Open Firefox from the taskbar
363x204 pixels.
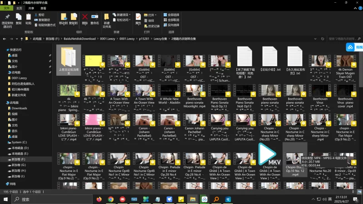(98, 199)
